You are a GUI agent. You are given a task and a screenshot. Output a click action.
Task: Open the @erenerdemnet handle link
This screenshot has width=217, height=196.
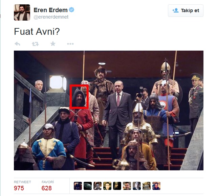click(x=51, y=17)
